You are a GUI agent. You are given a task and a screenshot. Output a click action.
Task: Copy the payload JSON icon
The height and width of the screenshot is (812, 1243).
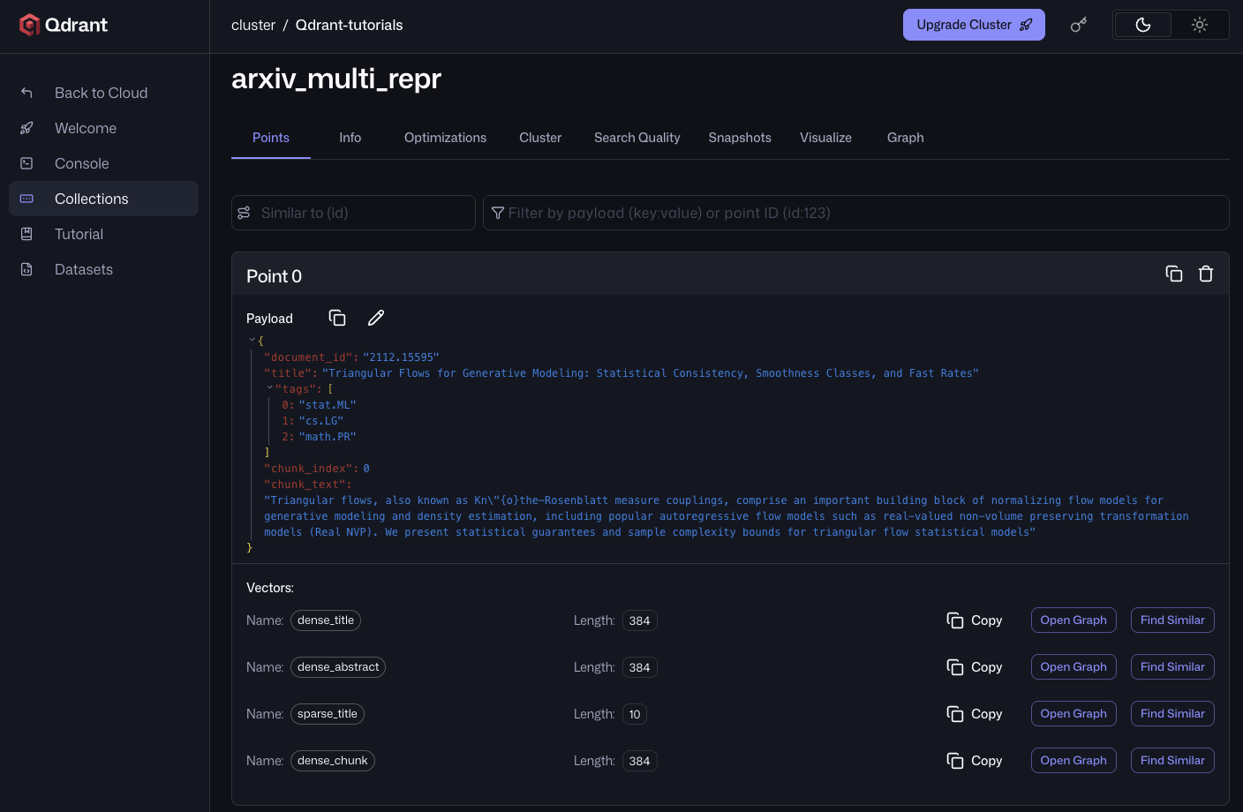click(337, 318)
